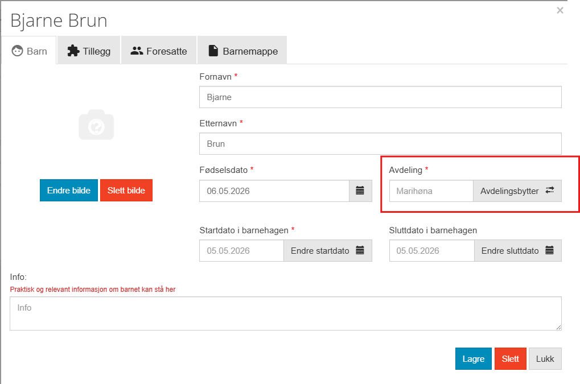Click the Slett bilde button
This screenshot has width=580, height=384.
point(126,191)
